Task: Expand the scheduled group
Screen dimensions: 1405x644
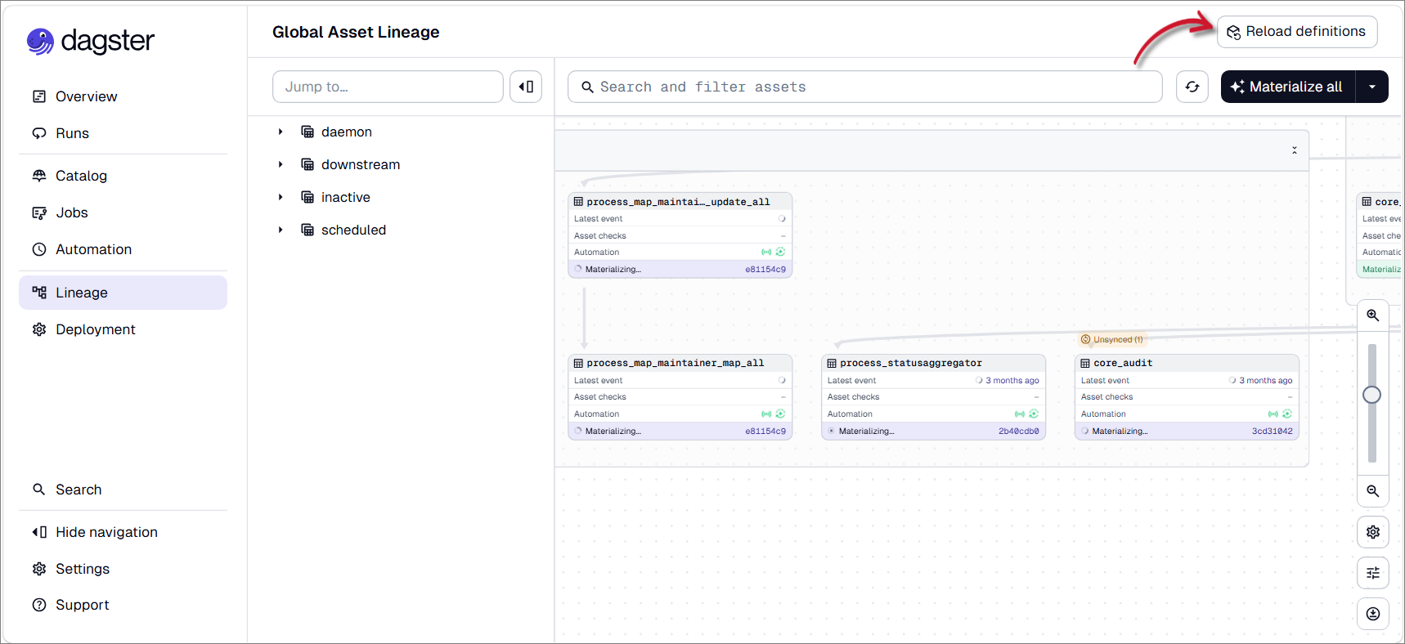Action: tap(281, 230)
